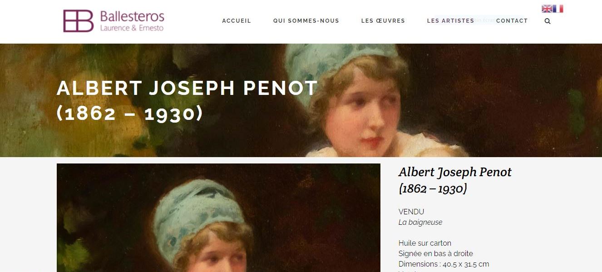
Task: Click the VENDU status label
Action: [411, 212]
